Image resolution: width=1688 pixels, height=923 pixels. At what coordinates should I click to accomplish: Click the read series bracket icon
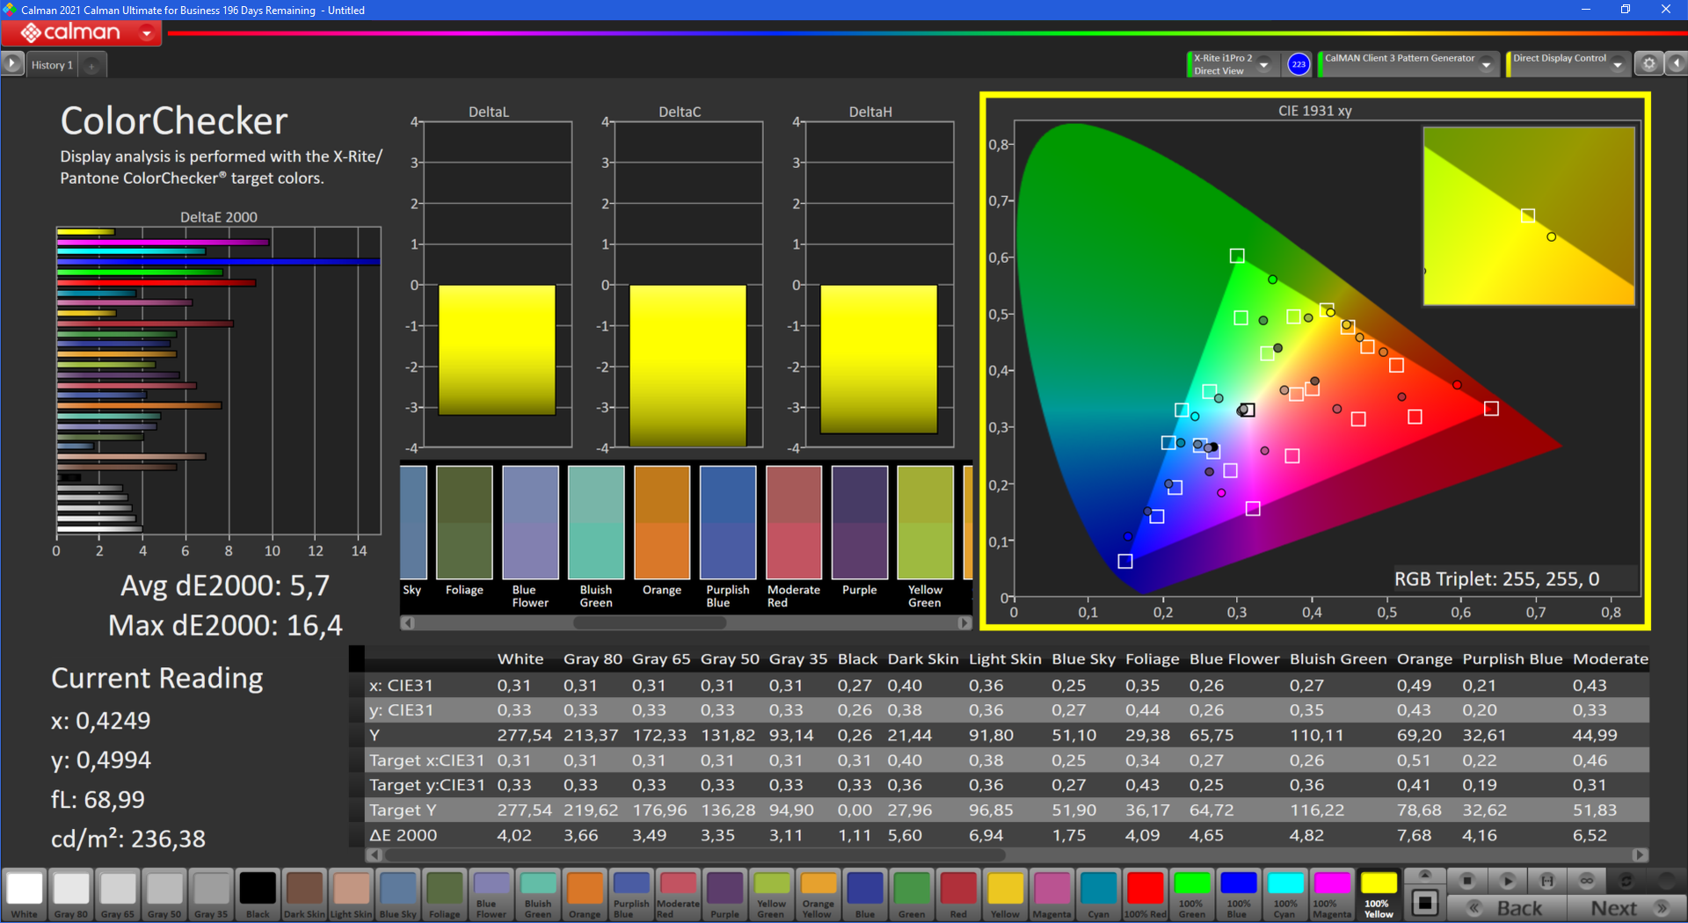point(1546,881)
